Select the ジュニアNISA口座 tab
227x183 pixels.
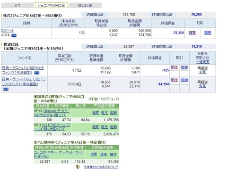tap(52, 5)
